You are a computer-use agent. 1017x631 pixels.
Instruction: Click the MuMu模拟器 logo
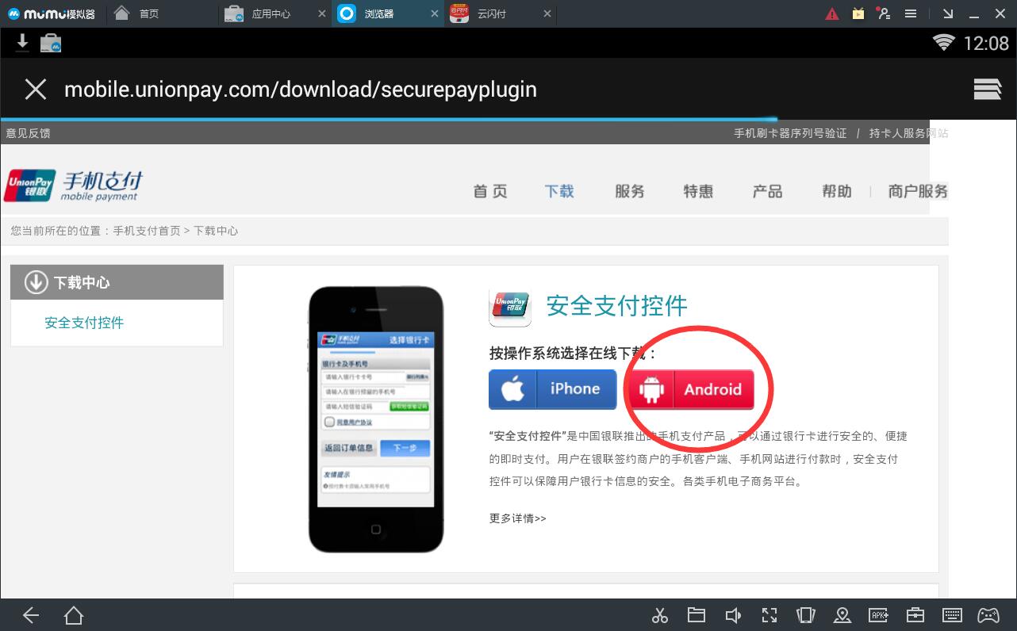(x=52, y=13)
